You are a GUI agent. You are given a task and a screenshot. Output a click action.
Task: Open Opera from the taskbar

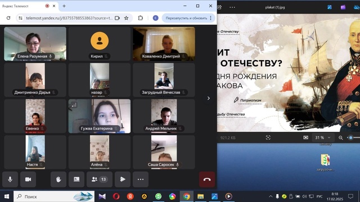[x=116, y=196]
